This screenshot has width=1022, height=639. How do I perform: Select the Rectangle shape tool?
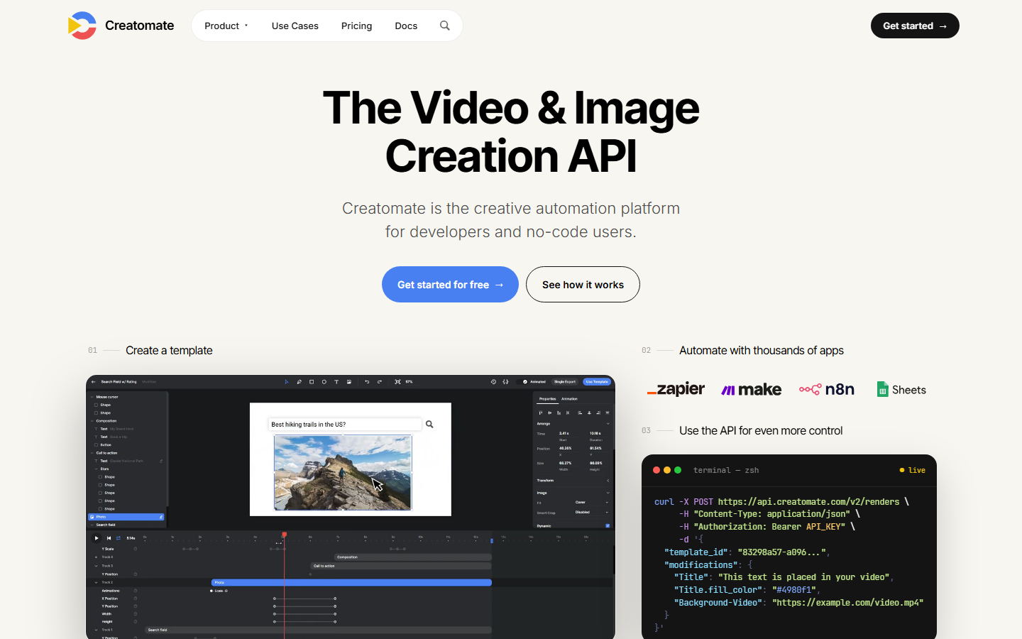click(x=312, y=382)
